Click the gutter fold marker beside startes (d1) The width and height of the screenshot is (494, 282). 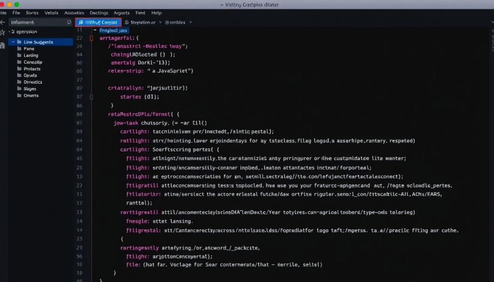coord(91,97)
